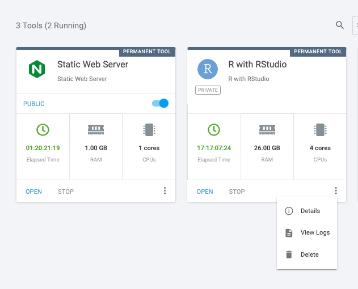Click the 26.00 GB RAM value
Image resolution: width=358 pixels, height=289 pixels.
[x=267, y=148]
